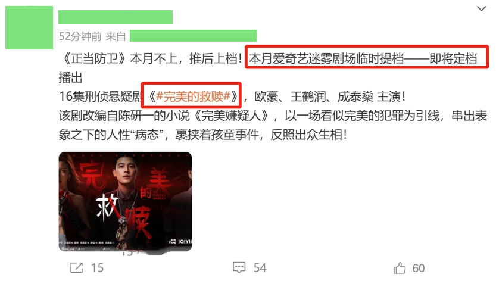This screenshot has width=496, height=290.
Task: Click the green source bar after 来自
Action: click(193, 36)
